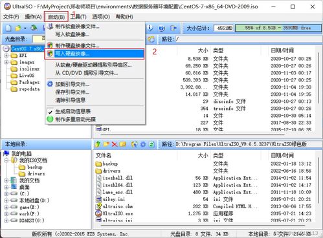Click the CentOS disc icon in tree
Viewport: 323px width, 238px height.
point(6,49)
